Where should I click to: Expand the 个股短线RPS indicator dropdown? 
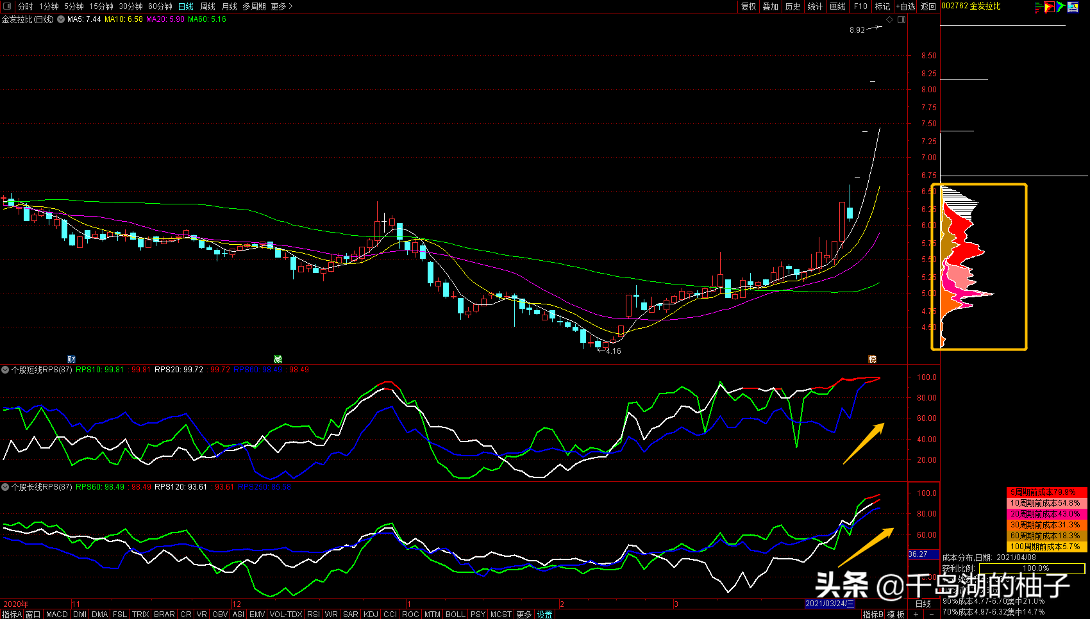pyautogui.click(x=5, y=370)
